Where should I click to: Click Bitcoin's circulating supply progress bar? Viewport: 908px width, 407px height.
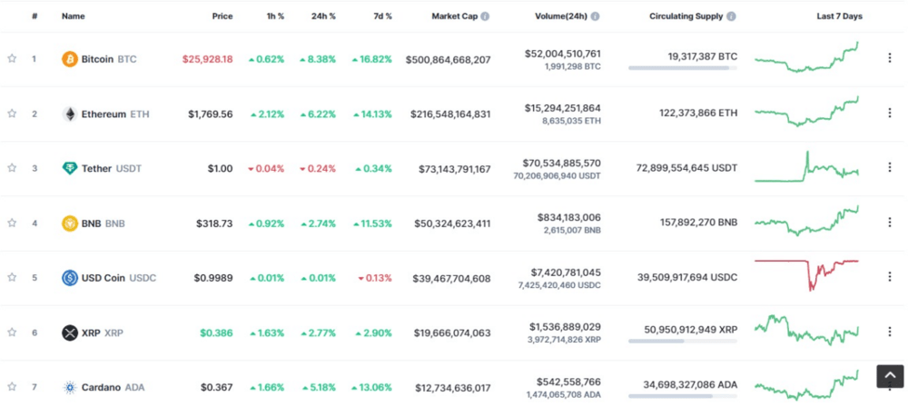pos(683,68)
